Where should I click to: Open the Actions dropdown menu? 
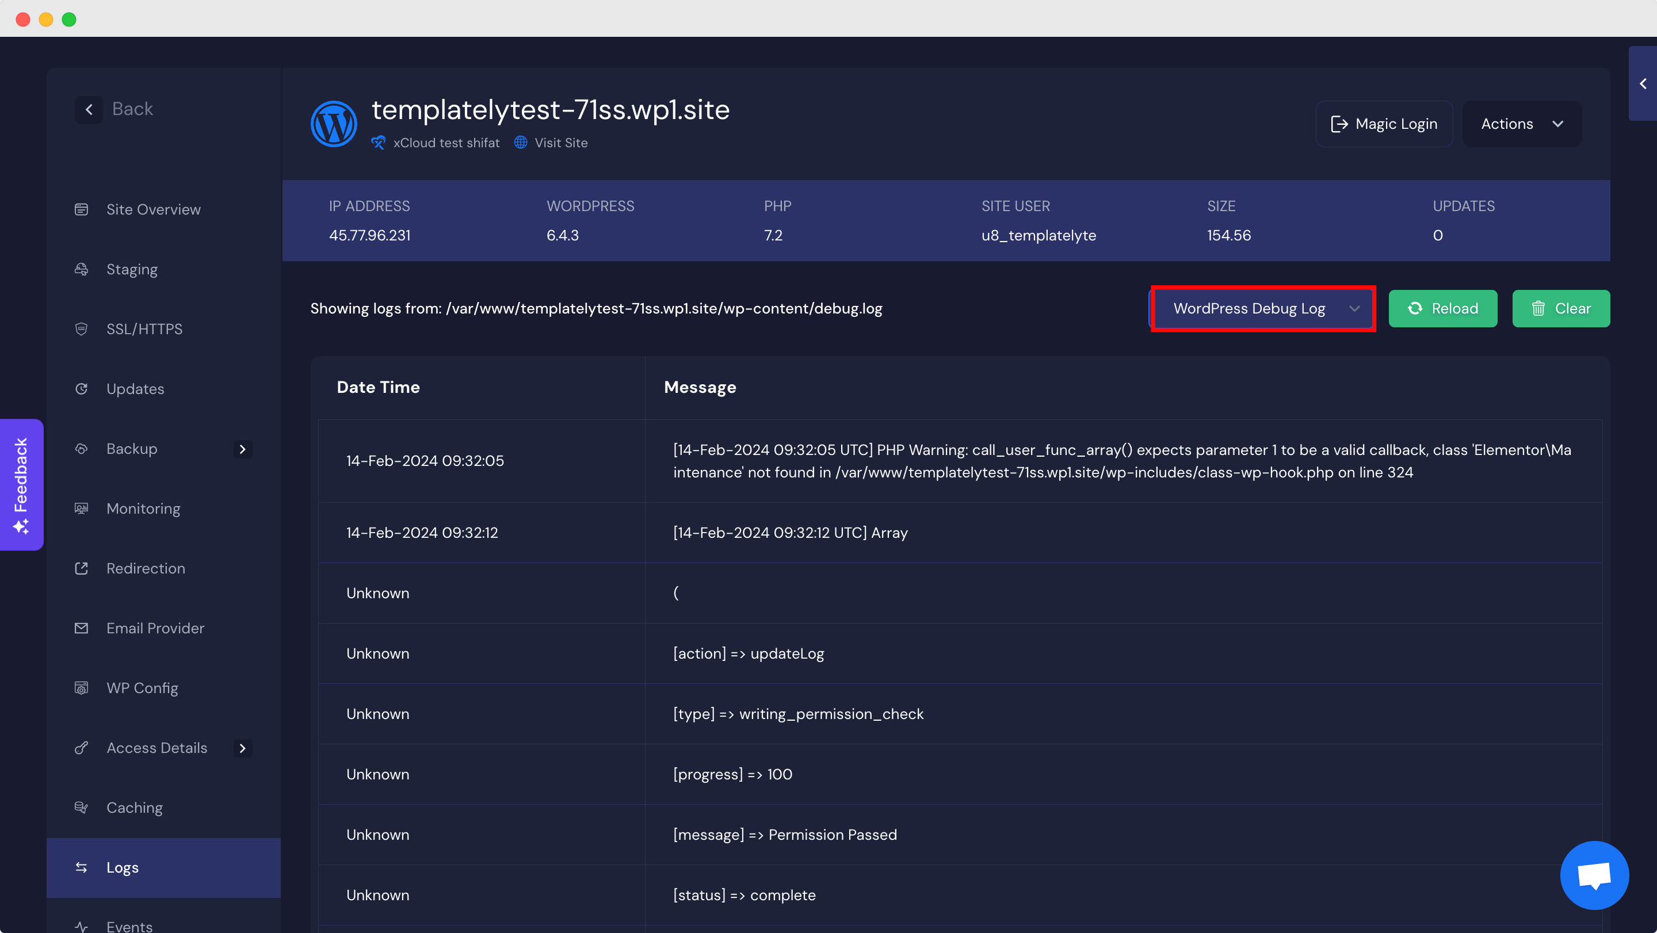click(x=1521, y=124)
